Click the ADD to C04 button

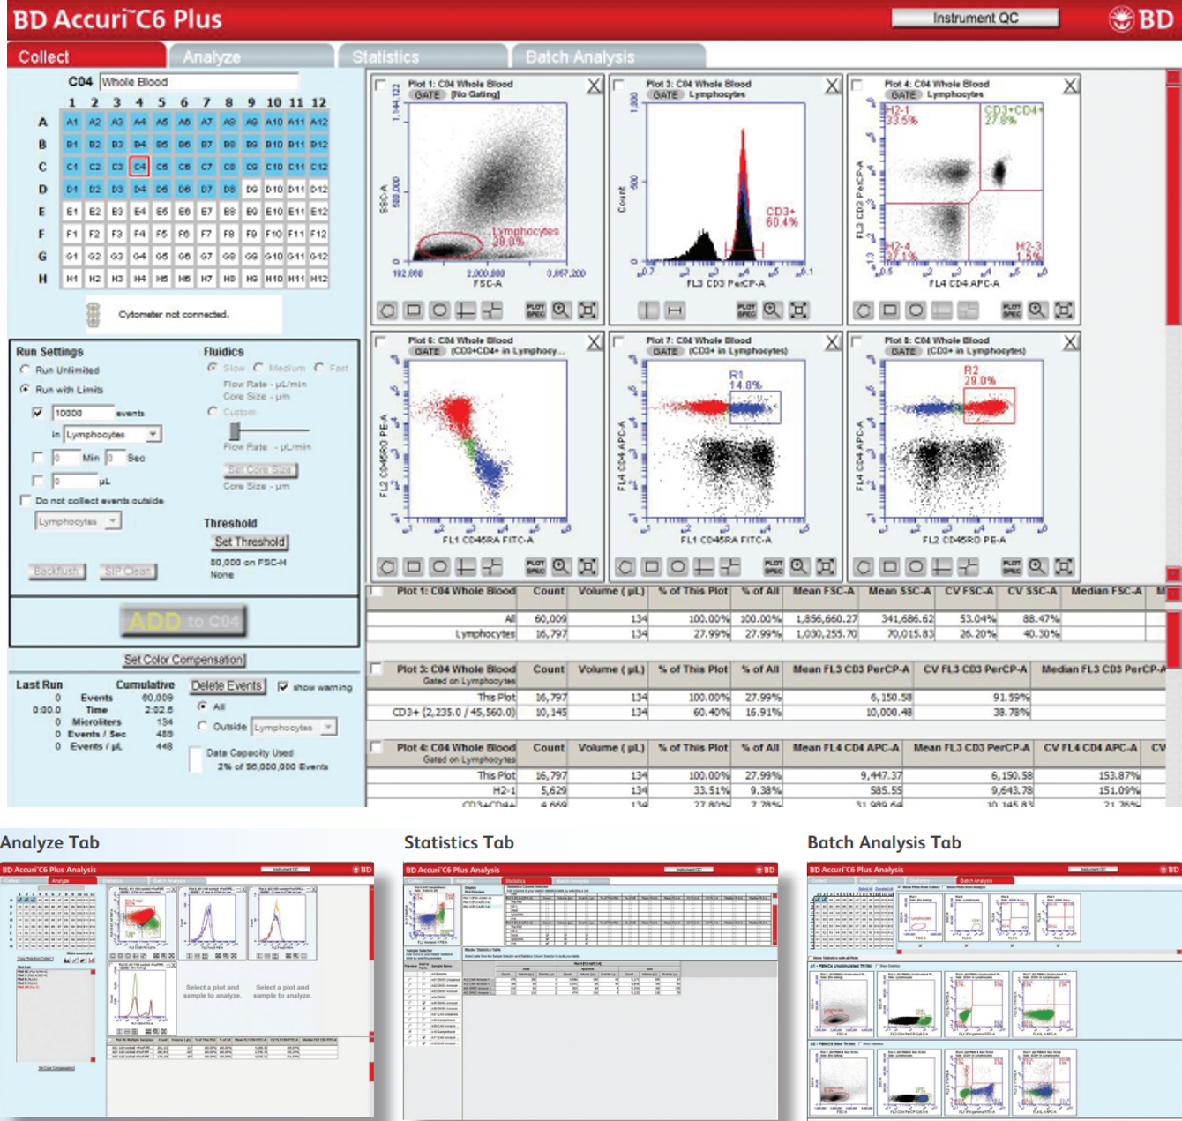[x=183, y=621]
